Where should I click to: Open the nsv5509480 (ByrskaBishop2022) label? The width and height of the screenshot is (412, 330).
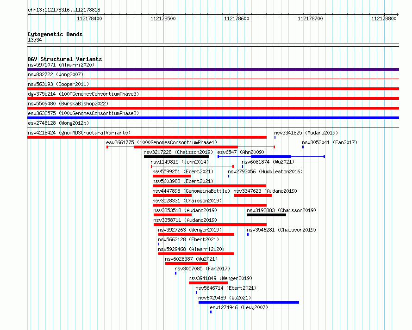pos(68,104)
